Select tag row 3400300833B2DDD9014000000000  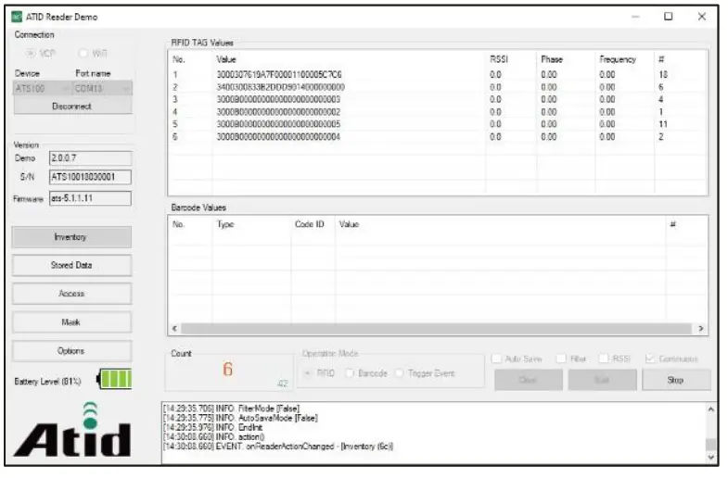coord(437,88)
